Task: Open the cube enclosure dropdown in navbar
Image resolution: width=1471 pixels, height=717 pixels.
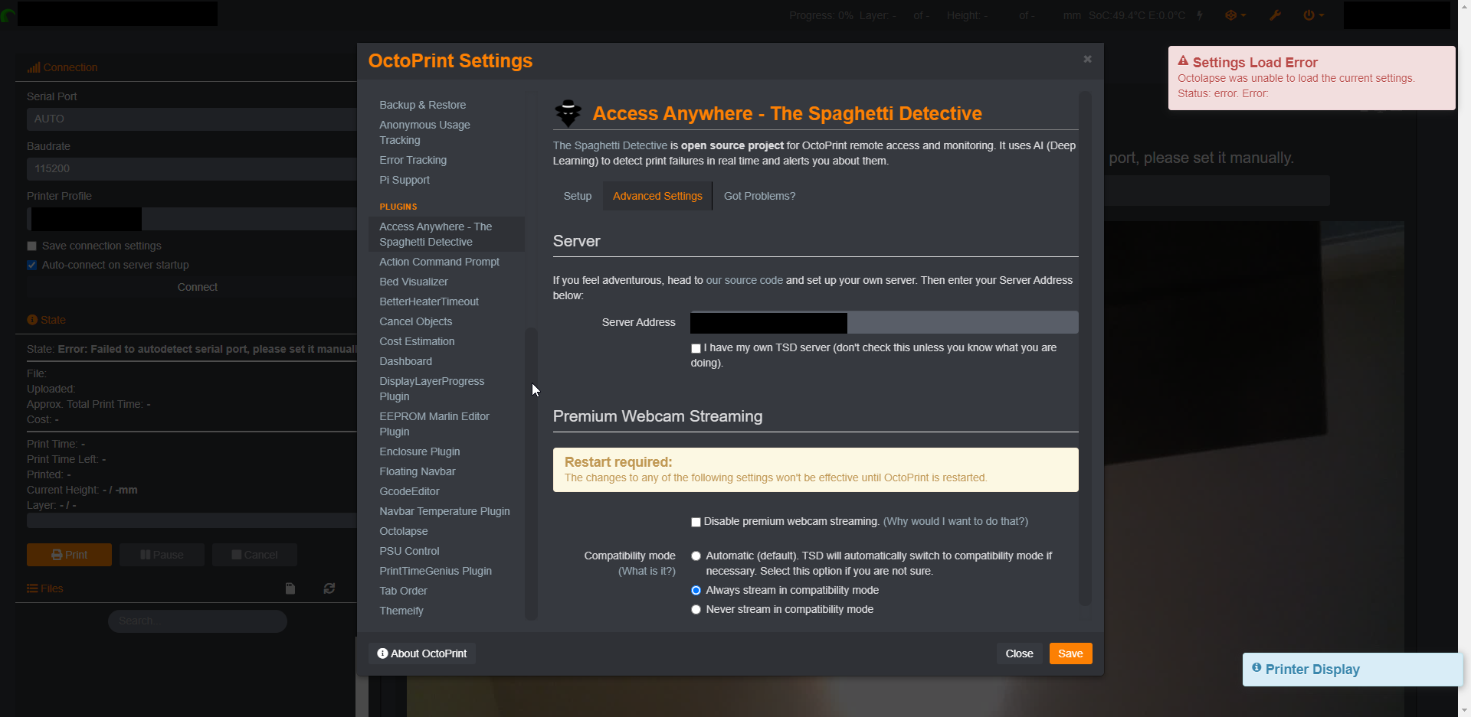Action: 1236,15
